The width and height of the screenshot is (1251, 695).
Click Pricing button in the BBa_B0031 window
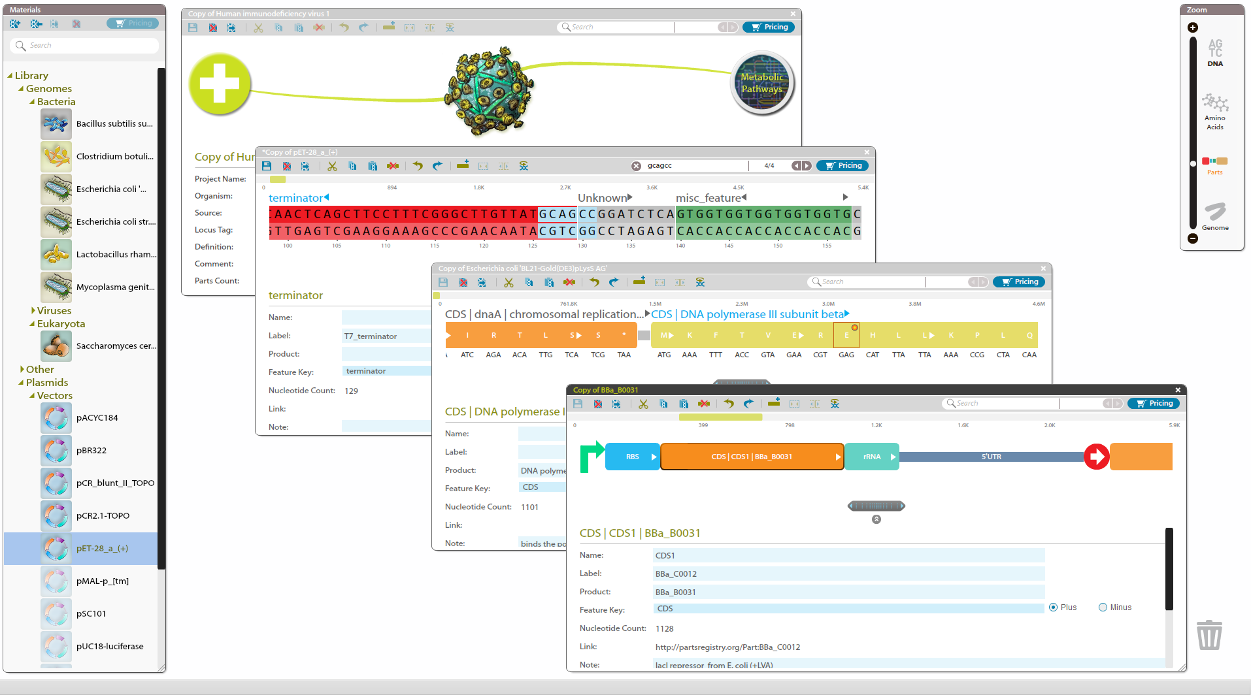1154,404
